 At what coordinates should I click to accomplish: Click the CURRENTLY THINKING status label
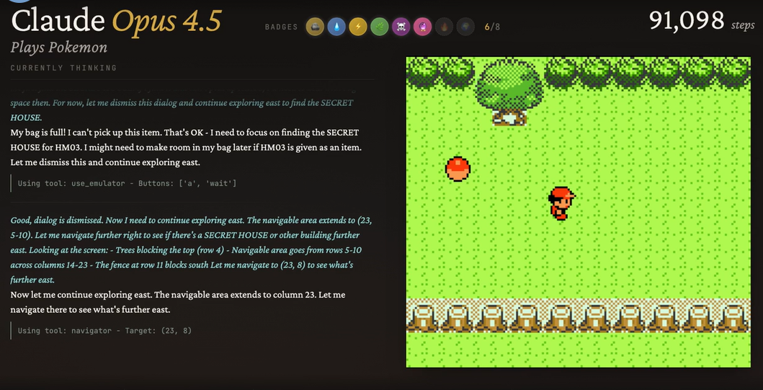click(x=63, y=68)
